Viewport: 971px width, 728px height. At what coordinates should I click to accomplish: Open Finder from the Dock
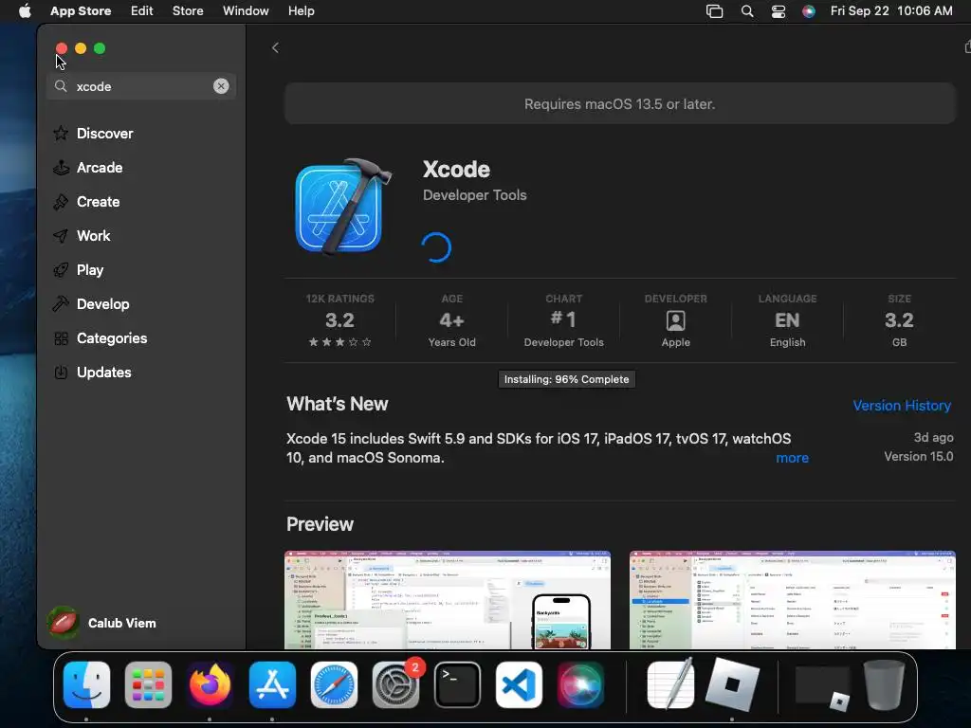[x=86, y=684]
